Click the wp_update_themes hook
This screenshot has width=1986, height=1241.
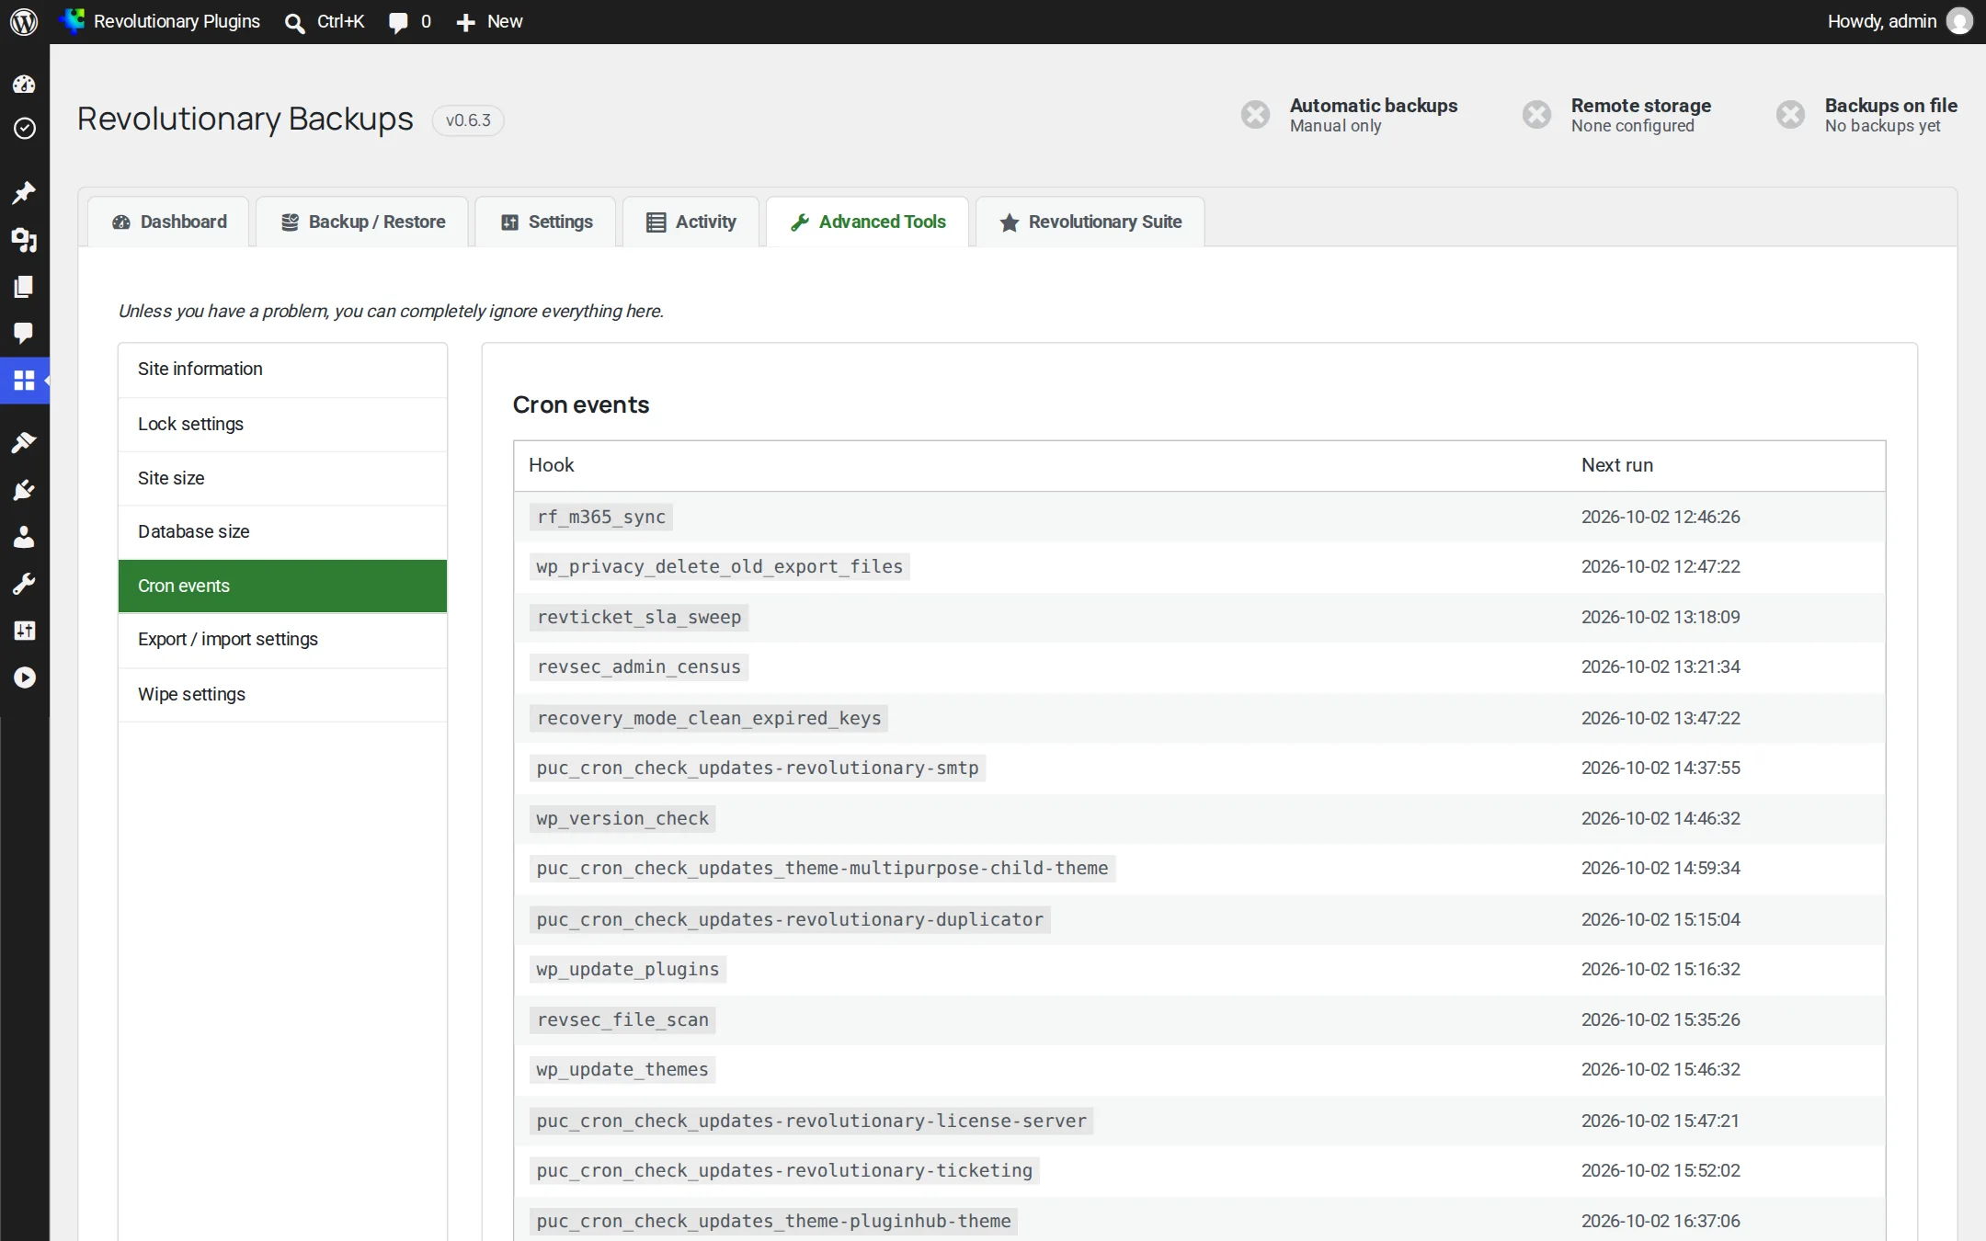[622, 1069]
